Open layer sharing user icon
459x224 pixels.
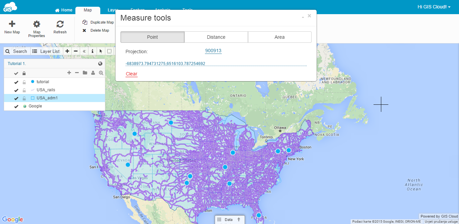tap(93, 73)
